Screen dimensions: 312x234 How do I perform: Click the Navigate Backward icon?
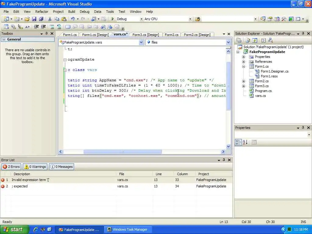(x=93, y=19)
